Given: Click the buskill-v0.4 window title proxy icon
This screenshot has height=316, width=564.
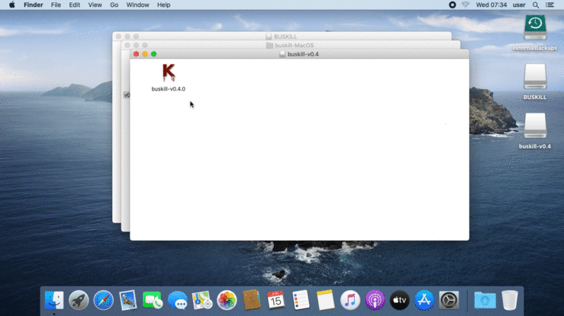Looking at the screenshot, I should [282, 54].
